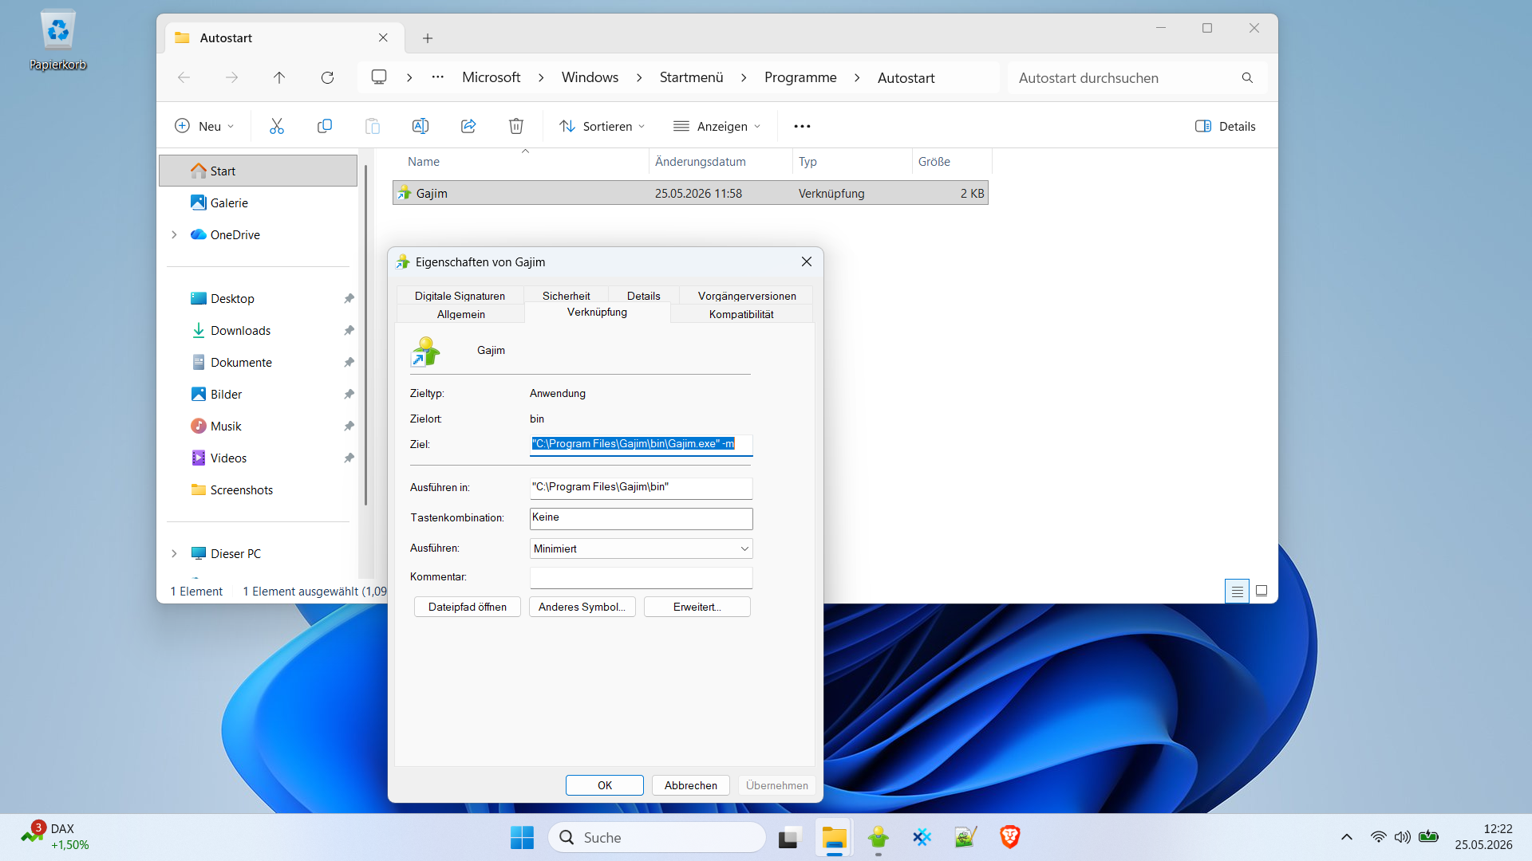Open the Windows Start menu
The image size is (1532, 861).
click(522, 837)
